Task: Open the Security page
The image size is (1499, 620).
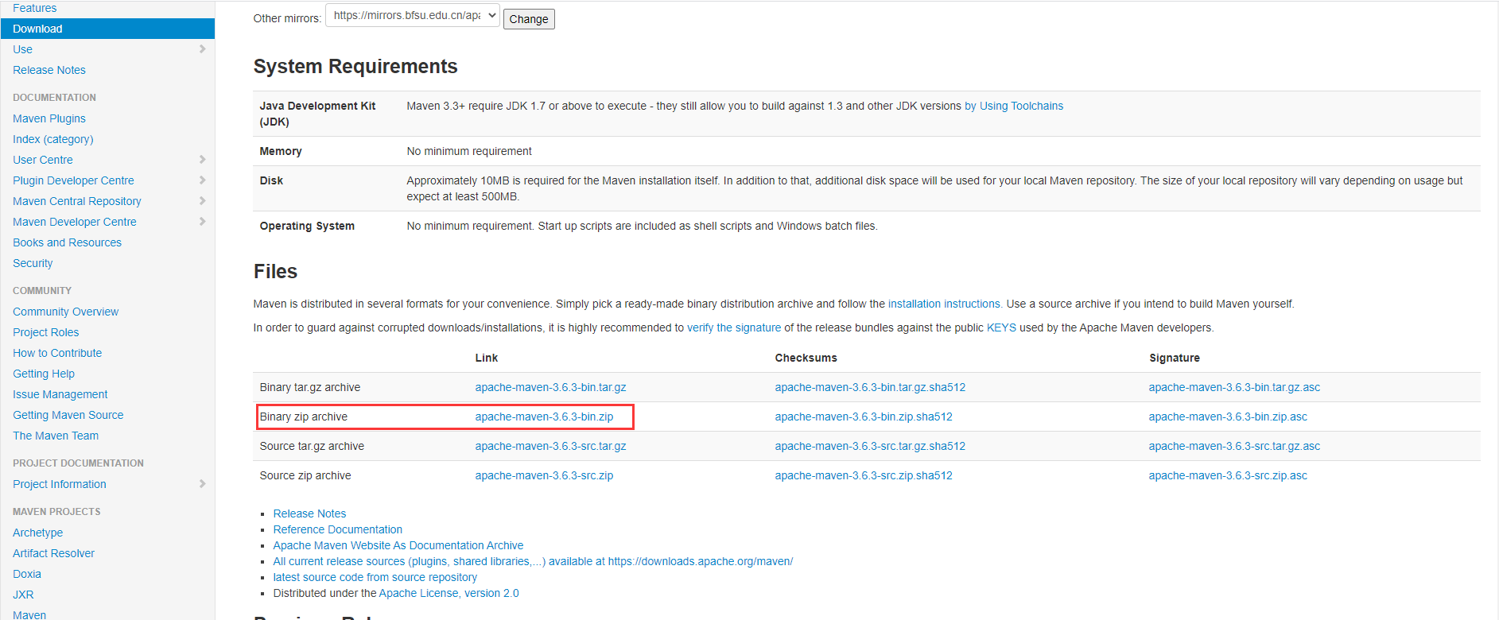Action: (33, 263)
